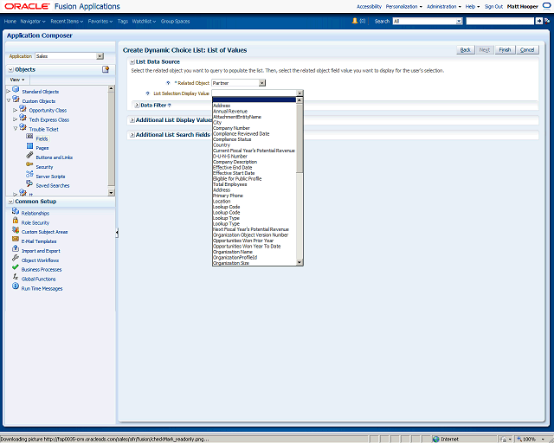Open the Navigator menu
Viewport: 554px width, 443px height.
(33, 21)
